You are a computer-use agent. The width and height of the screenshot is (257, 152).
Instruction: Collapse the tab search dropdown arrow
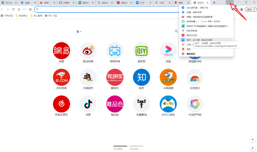[230, 2]
